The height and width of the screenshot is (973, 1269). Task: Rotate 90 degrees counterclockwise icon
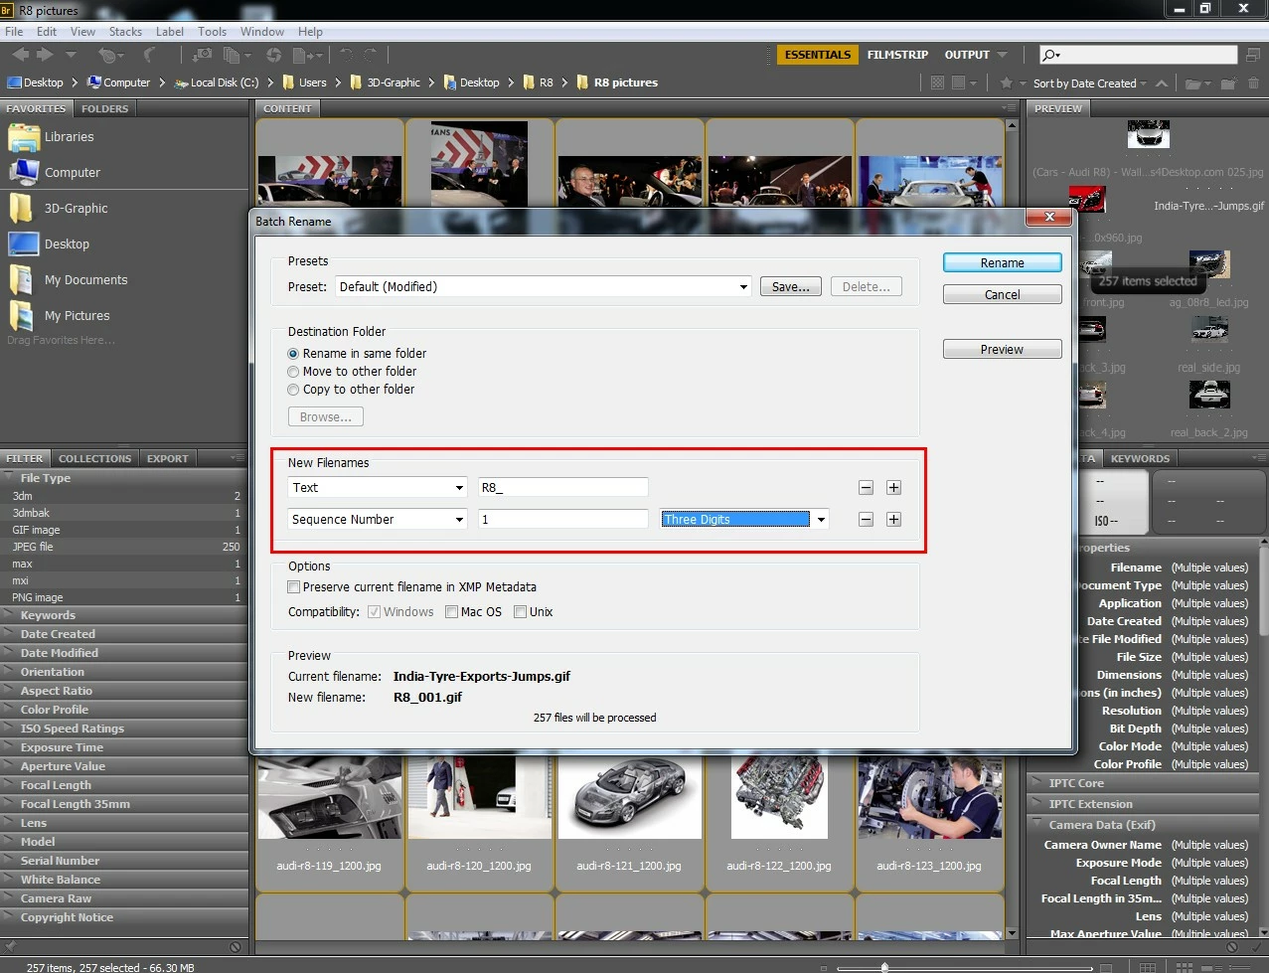click(347, 55)
